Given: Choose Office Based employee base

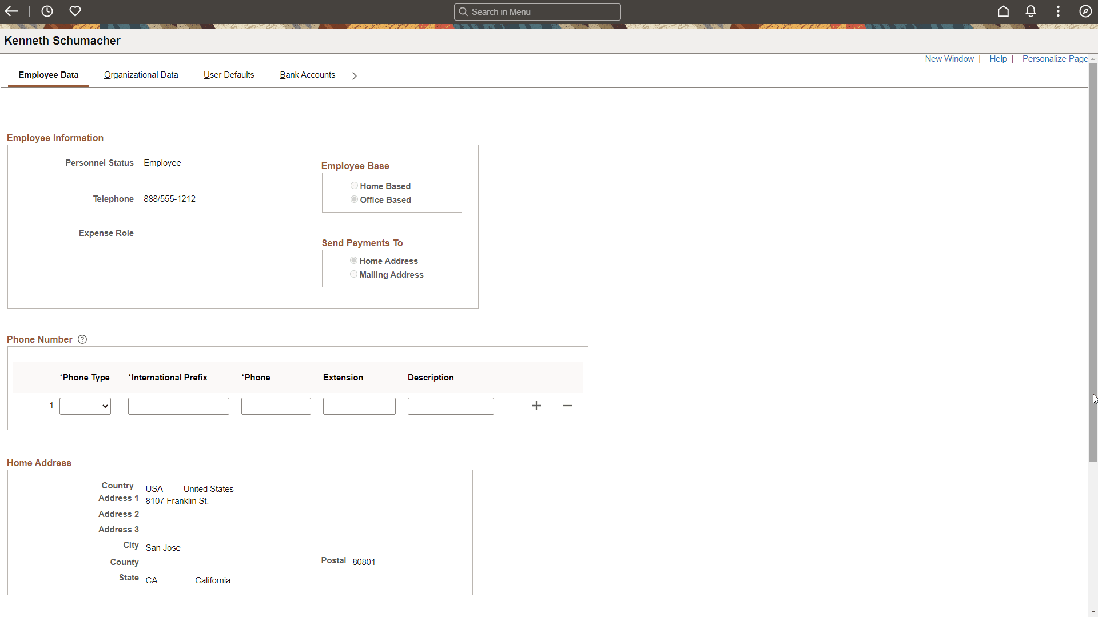Looking at the screenshot, I should pos(354,199).
